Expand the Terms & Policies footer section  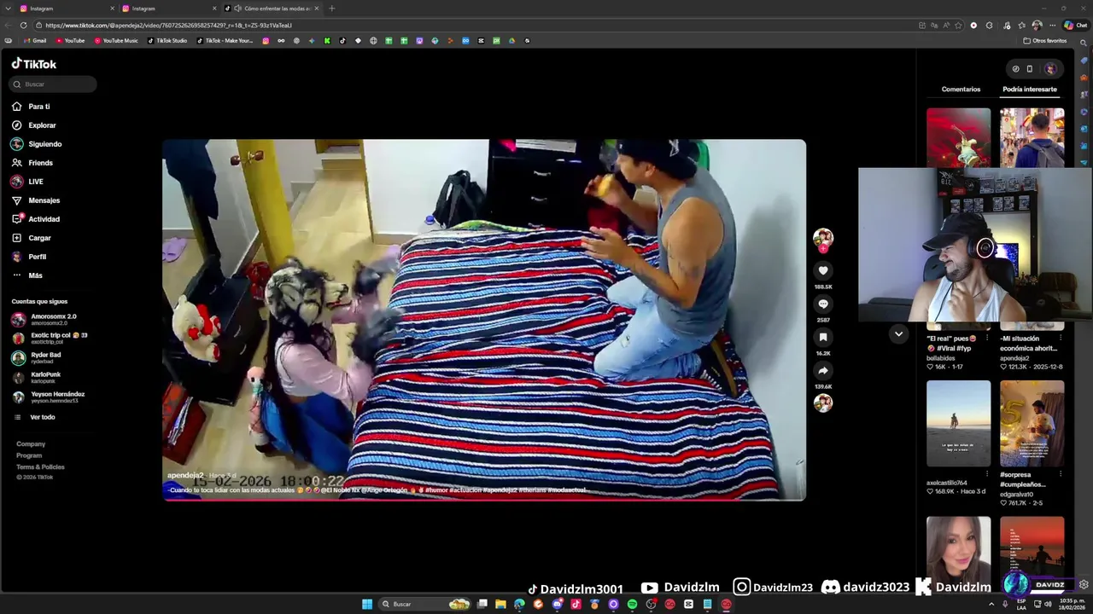coord(40,467)
